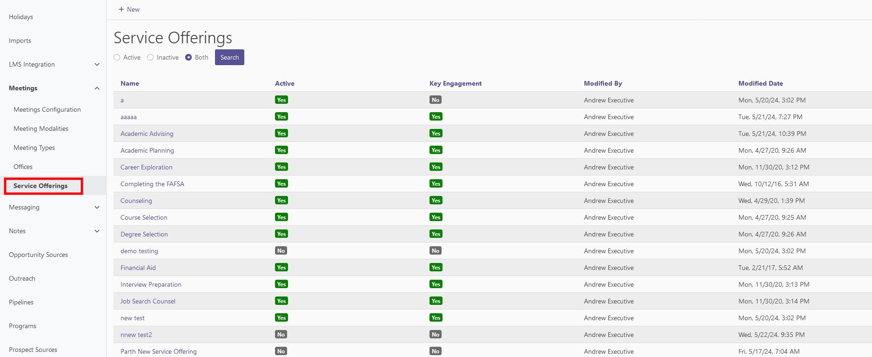Click the Active No badge for demo testing
The width and height of the screenshot is (872, 357).
click(281, 250)
